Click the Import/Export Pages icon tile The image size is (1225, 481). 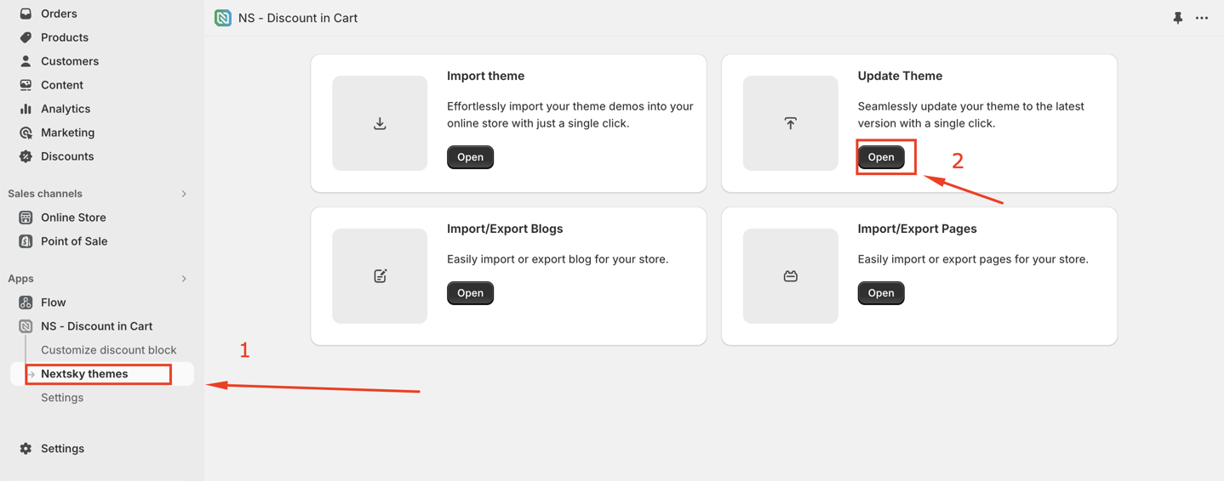(790, 276)
